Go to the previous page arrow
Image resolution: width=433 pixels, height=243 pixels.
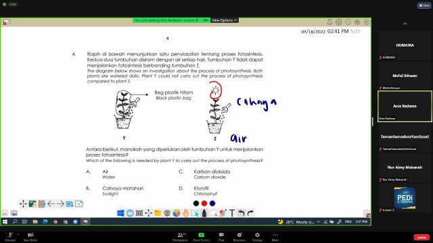(51, 204)
